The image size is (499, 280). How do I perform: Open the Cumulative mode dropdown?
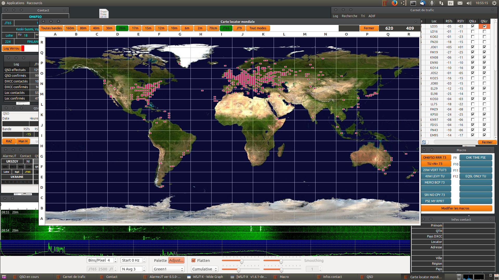coord(204,269)
